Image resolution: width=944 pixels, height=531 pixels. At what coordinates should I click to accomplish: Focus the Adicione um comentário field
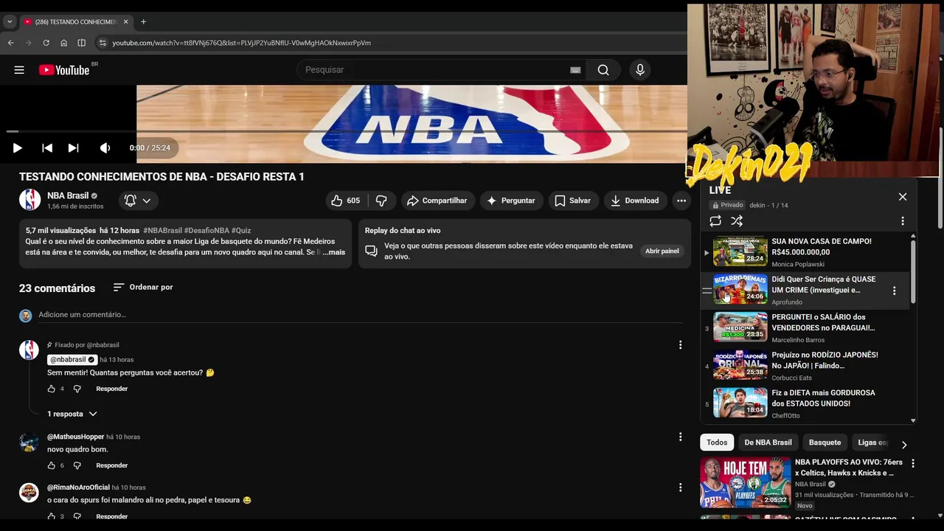coord(360,315)
